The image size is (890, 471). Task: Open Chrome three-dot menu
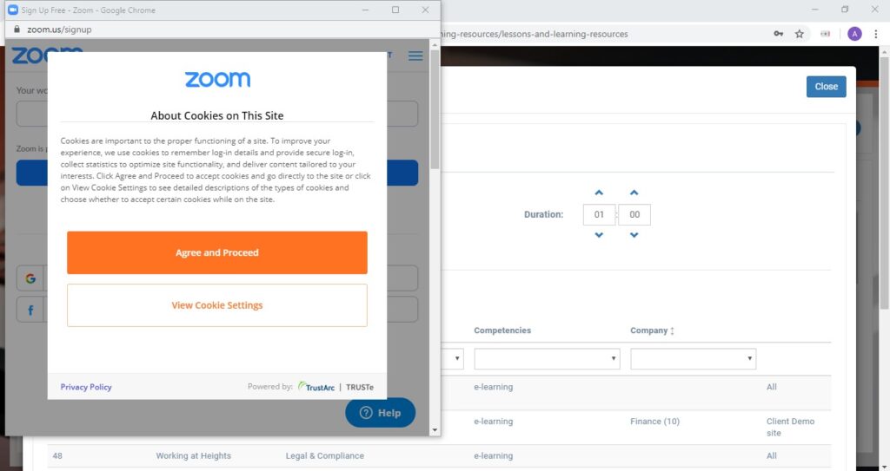[x=876, y=34]
